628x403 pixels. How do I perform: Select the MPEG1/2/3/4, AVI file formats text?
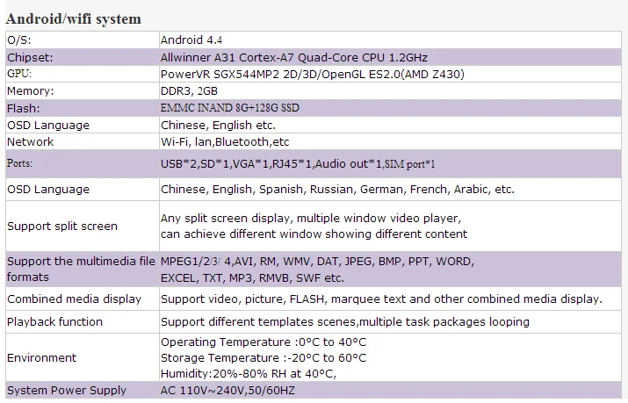[317, 262]
